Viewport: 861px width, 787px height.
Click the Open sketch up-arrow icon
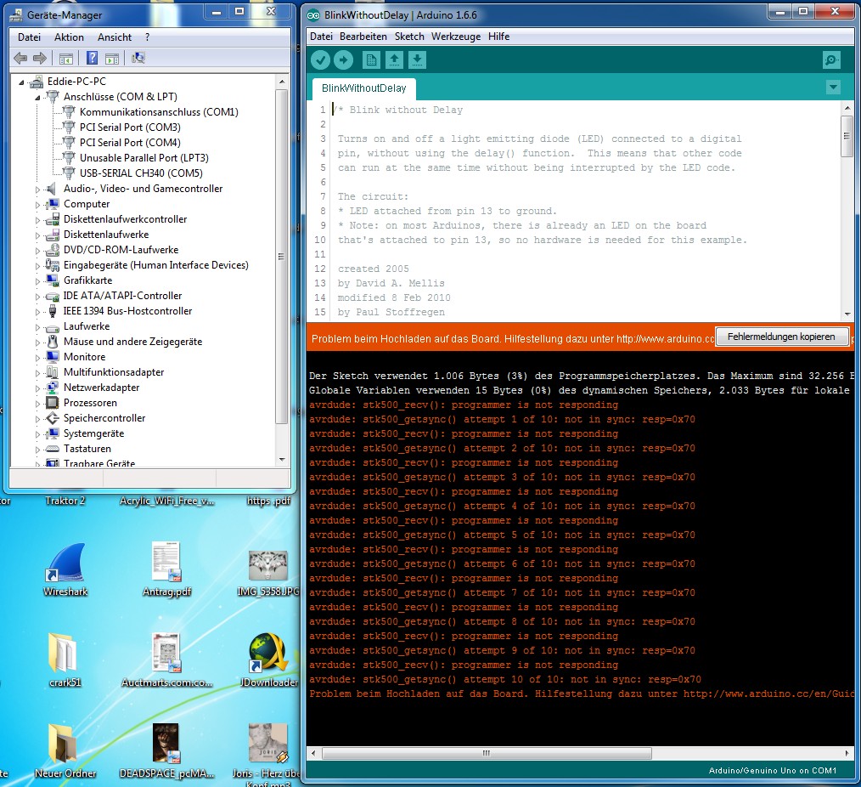click(394, 59)
